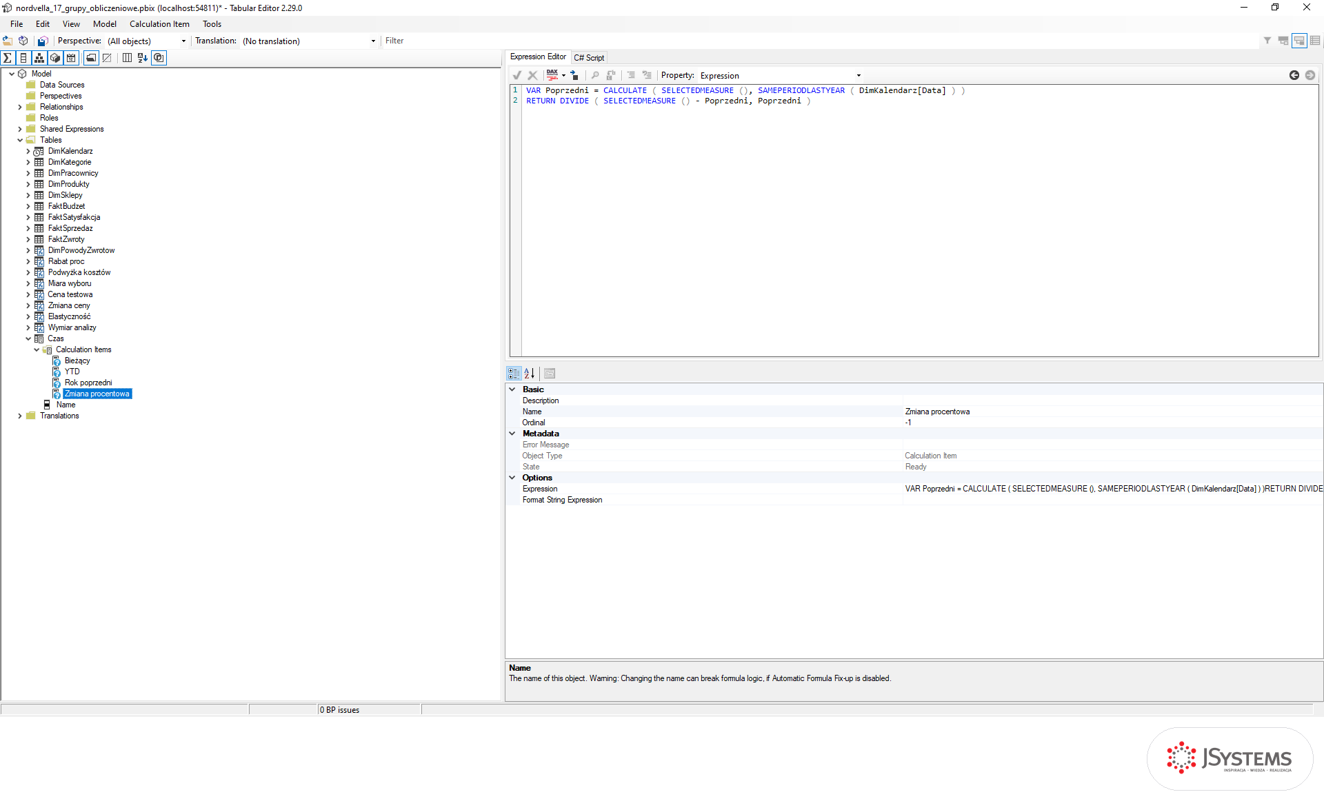1324x801 pixels.
Task: Click the Replace icon in expression editor
Action: tap(611, 75)
